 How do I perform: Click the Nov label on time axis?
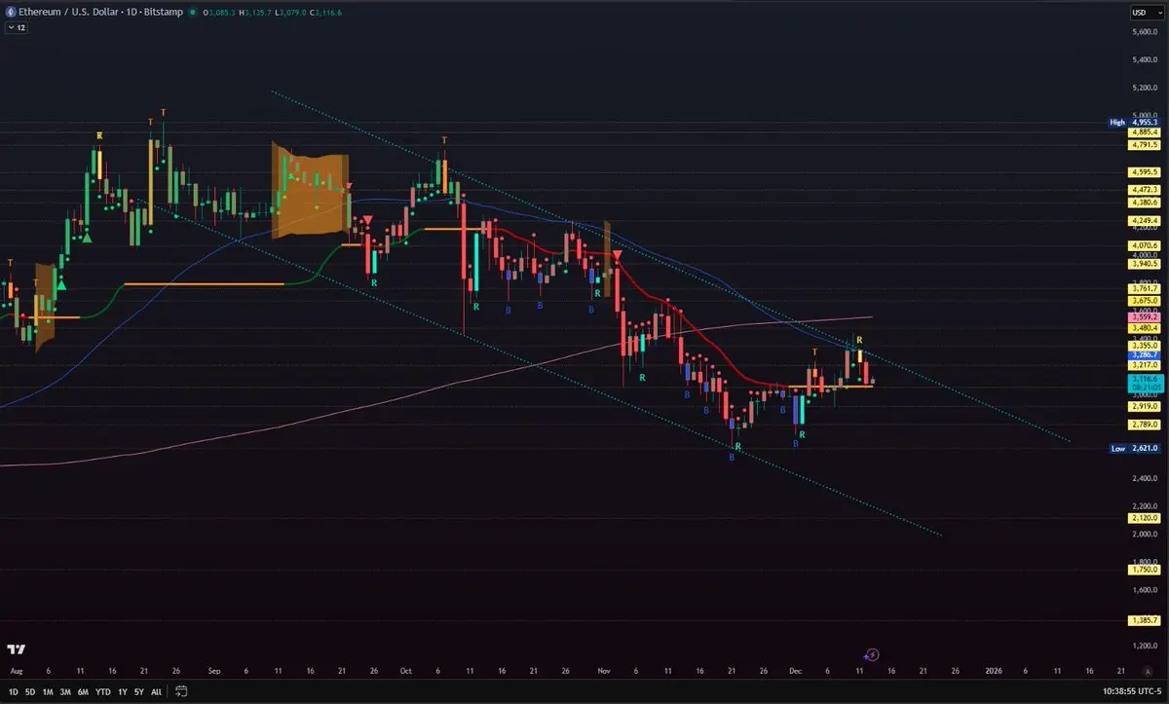[604, 671]
